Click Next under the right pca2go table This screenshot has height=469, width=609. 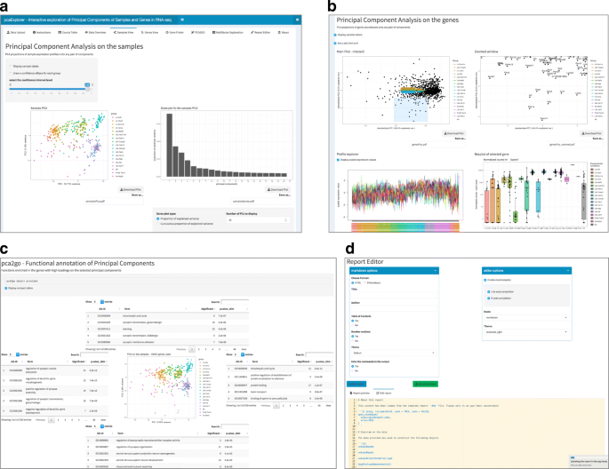coord(329,405)
